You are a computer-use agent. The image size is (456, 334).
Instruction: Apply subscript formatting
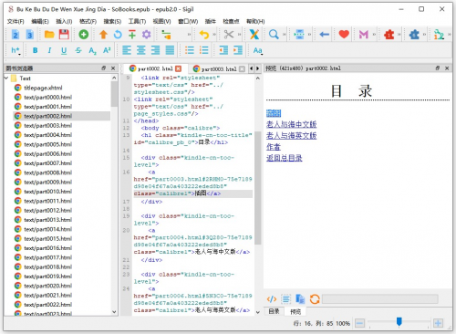pos(92,50)
